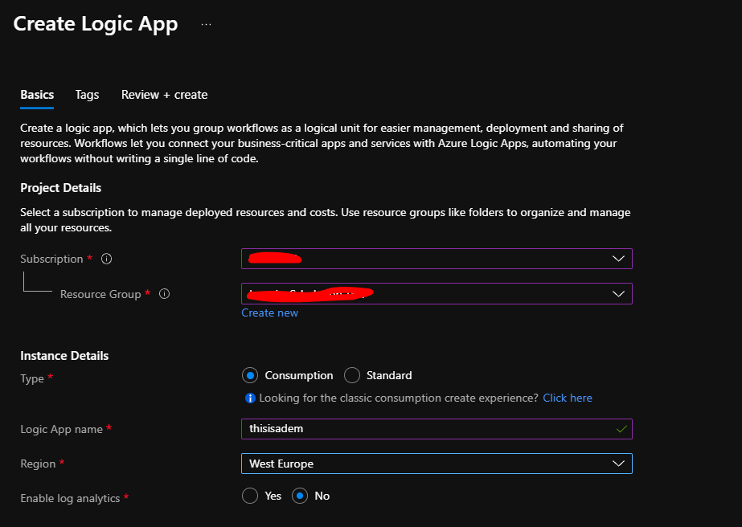Switch to the Basics tab

[36, 94]
